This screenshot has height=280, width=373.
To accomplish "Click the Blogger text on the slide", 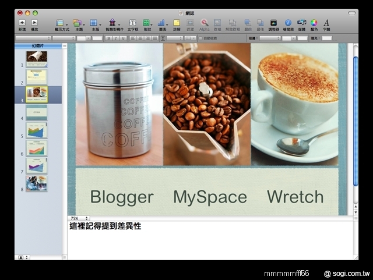I will pos(121,197).
